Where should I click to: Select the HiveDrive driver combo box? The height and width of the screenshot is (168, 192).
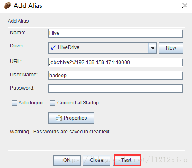tap(103, 48)
